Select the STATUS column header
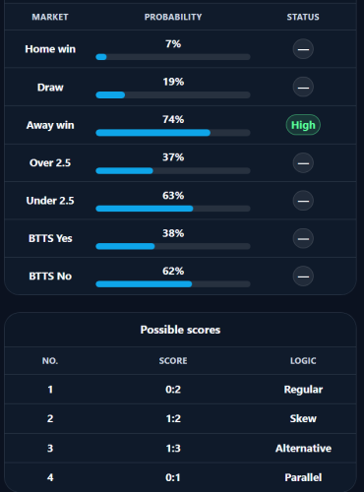 click(x=303, y=17)
